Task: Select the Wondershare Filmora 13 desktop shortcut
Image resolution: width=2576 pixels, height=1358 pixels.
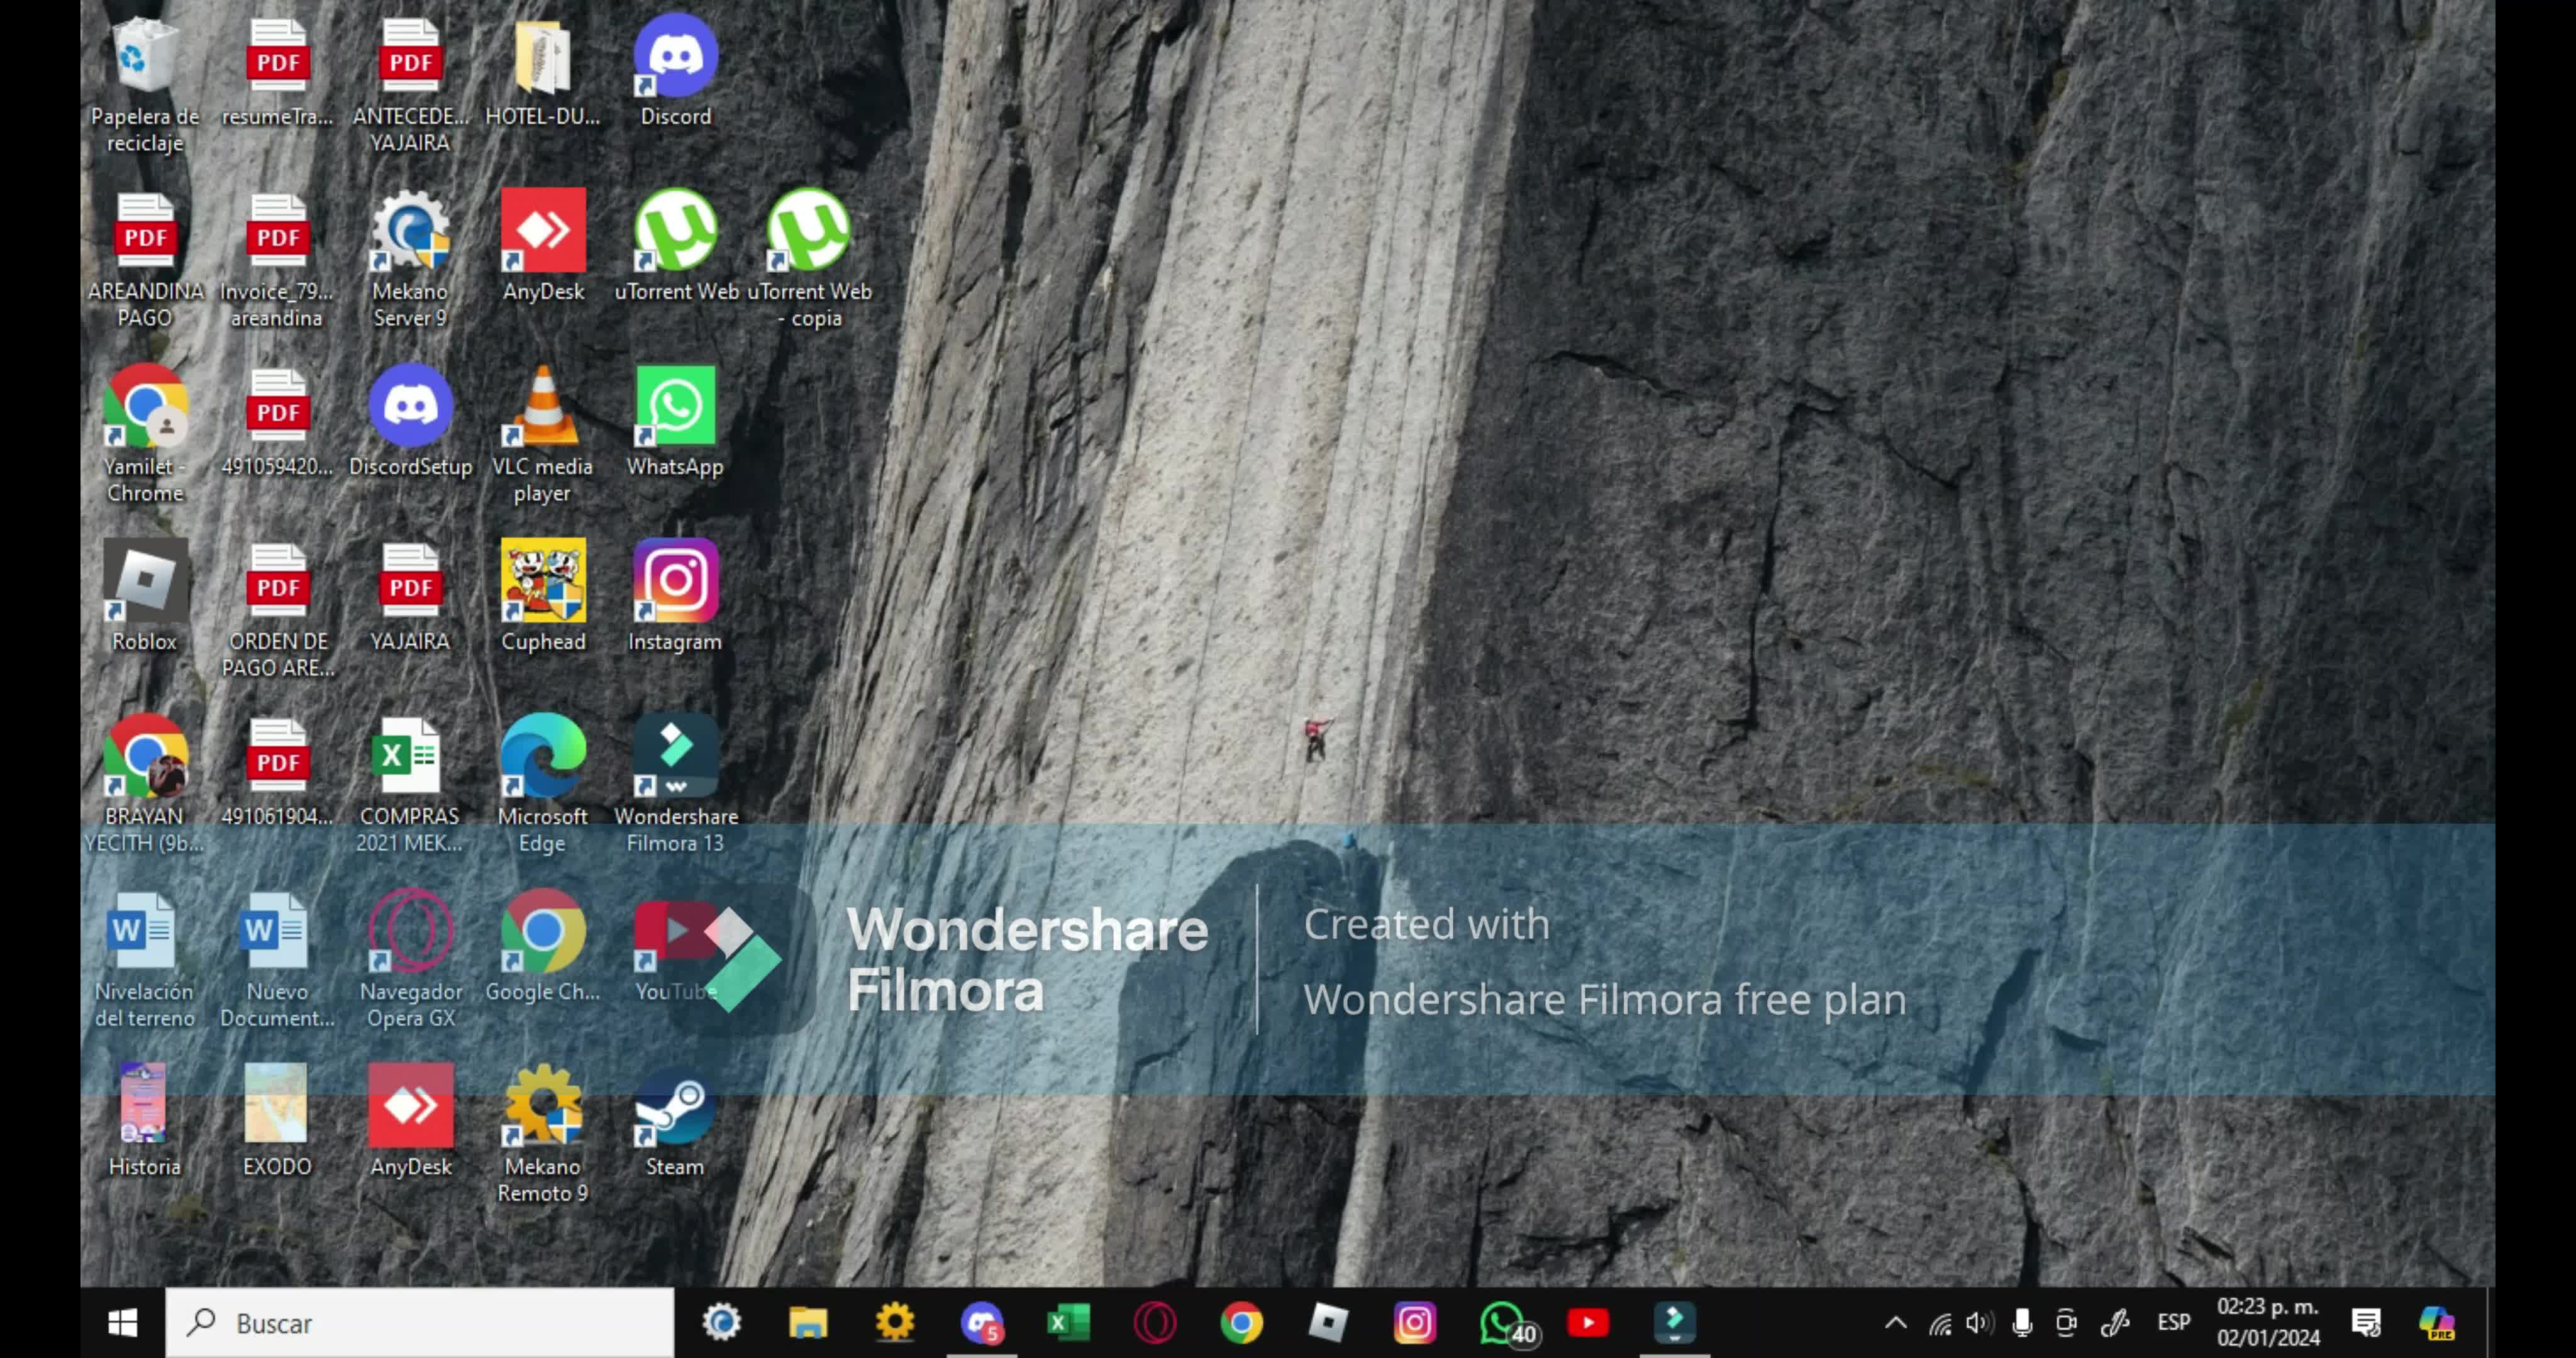Action: click(675, 785)
